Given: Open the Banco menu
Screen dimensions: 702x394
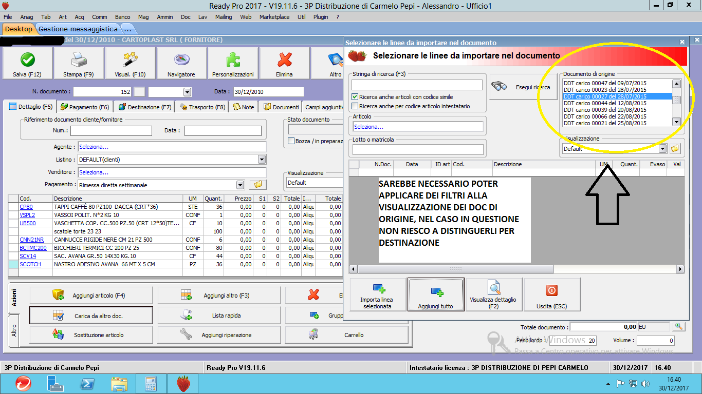Looking at the screenshot, I should click(x=122, y=17).
